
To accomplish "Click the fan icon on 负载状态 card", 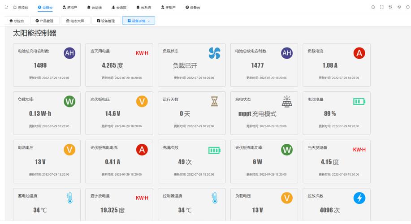I will 214,53.
